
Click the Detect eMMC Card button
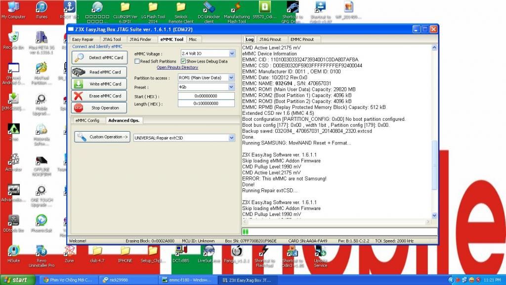click(99, 58)
